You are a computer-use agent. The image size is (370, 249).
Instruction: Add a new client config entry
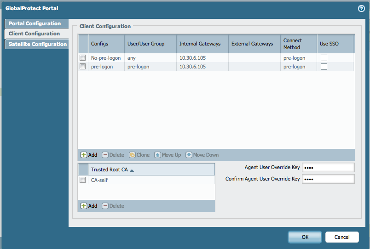pyautogui.click(x=89, y=155)
